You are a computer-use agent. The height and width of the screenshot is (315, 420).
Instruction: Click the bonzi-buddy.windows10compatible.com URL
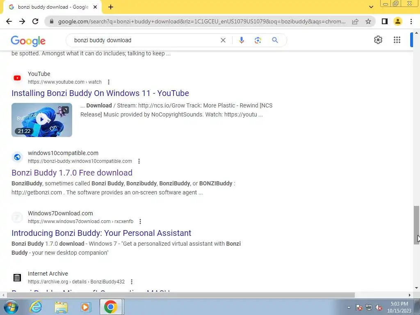[x=80, y=161]
